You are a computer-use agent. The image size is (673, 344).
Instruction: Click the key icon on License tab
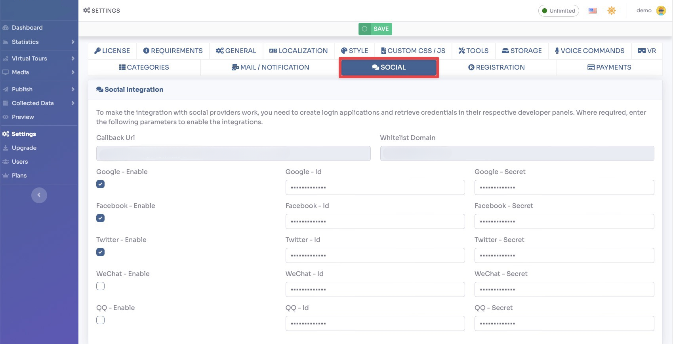pos(97,51)
